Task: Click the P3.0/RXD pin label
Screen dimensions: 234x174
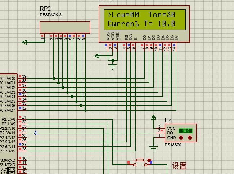Action: tap(8, 160)
